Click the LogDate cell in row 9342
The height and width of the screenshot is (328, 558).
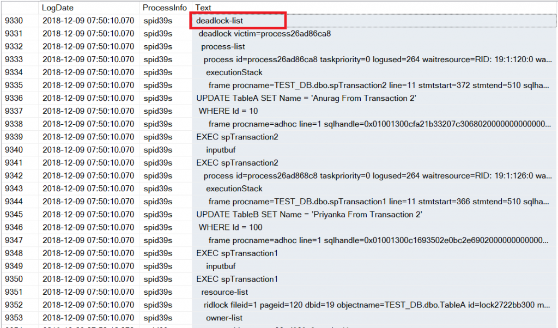click(88, 176)
